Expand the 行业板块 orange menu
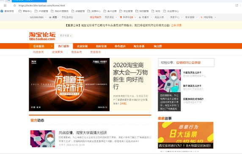This screenshot has width=242, height=154. click(x=41, y=46)
